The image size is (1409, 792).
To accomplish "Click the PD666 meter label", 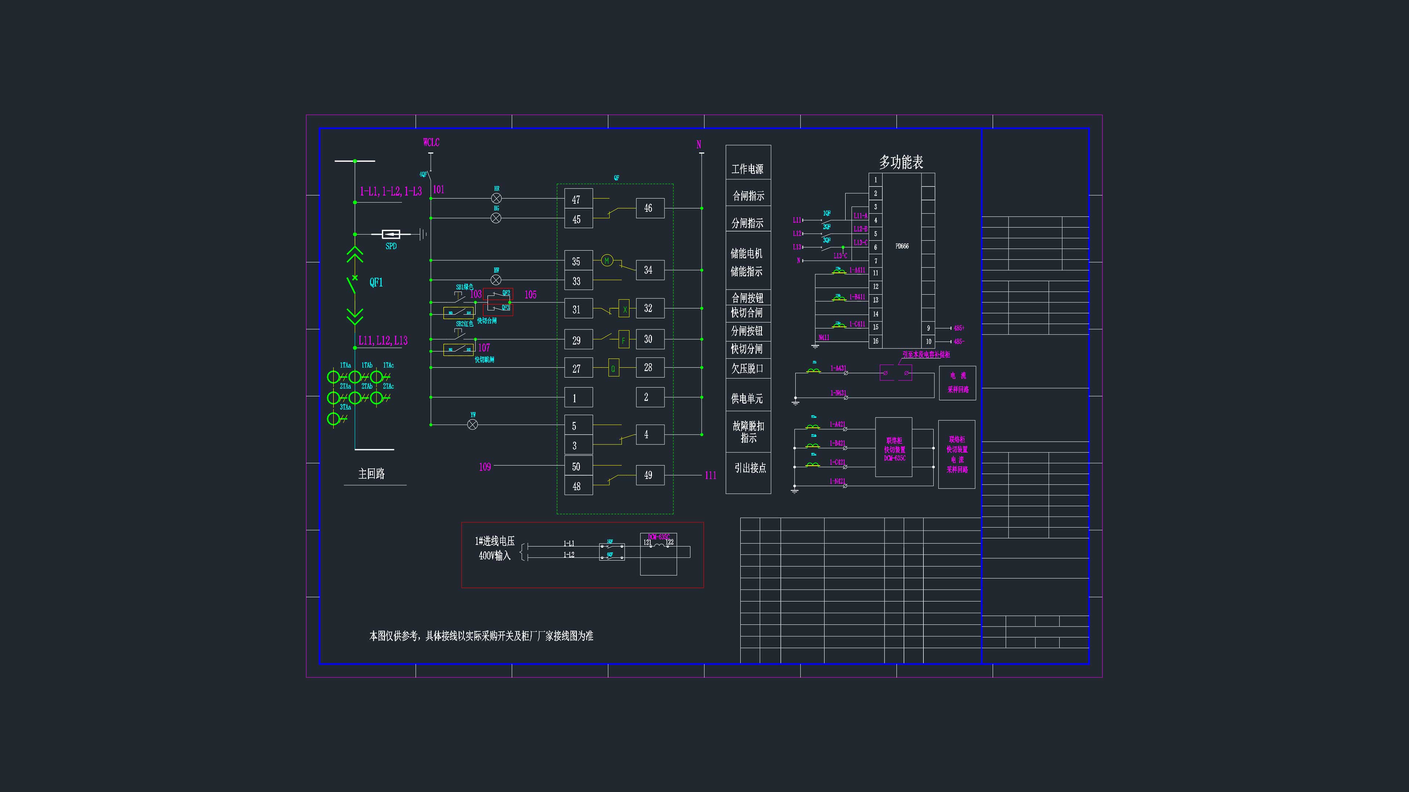I will [902, 246].
